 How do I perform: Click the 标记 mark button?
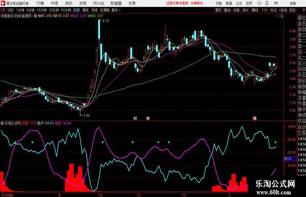tap(273, 10)
